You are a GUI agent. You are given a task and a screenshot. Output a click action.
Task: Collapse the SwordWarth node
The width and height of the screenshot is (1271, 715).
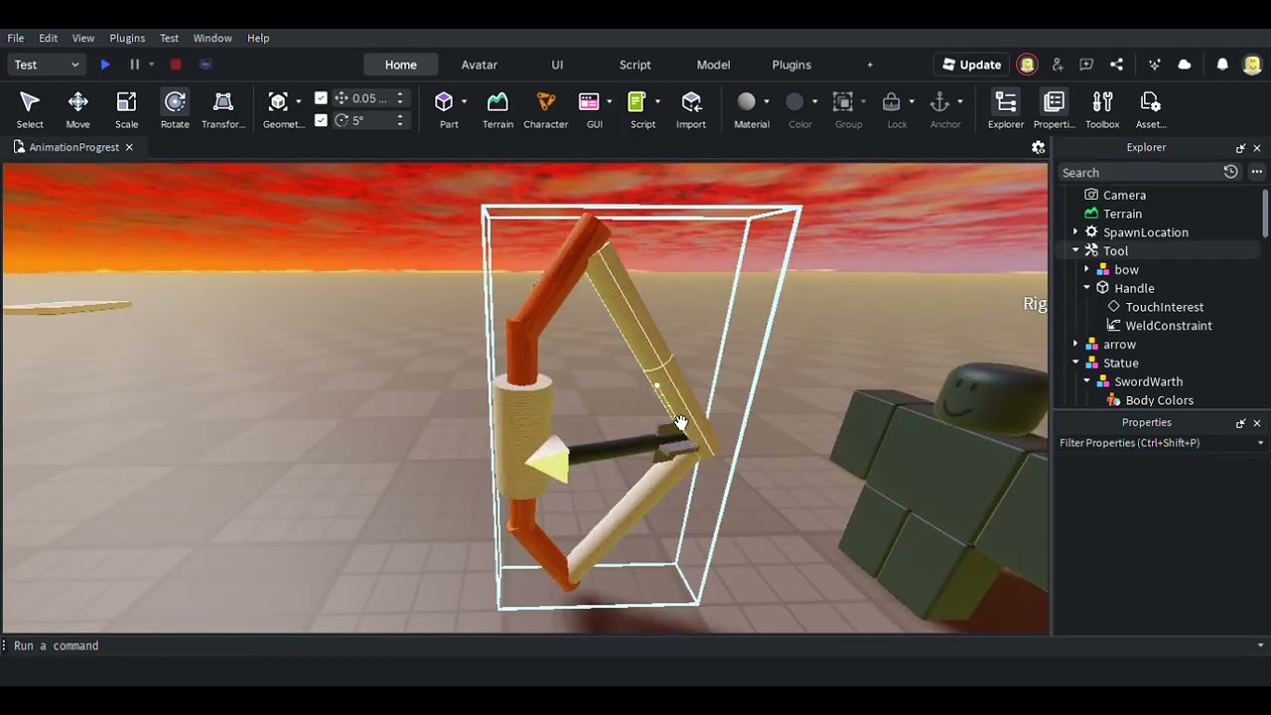(1086, 381)
